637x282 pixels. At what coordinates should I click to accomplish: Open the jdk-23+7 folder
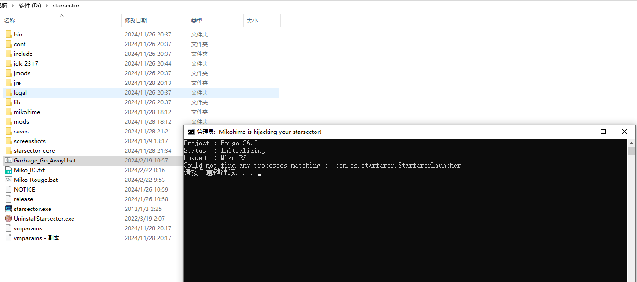(26, 63)
